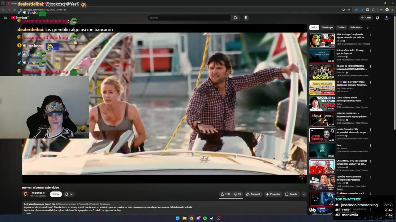The height and width of the screenshot is (222, 396).
Task: Like the video with thumbs-up 11 K
Action: (225, 194)
